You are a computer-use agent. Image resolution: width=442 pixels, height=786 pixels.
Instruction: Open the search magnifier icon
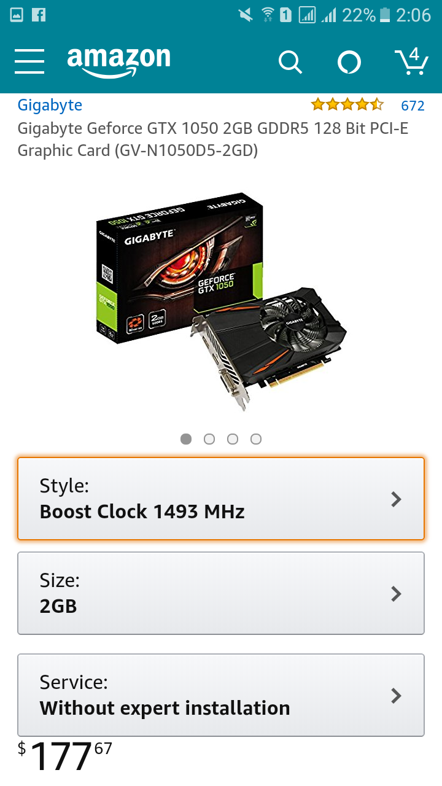pos(290,62)
